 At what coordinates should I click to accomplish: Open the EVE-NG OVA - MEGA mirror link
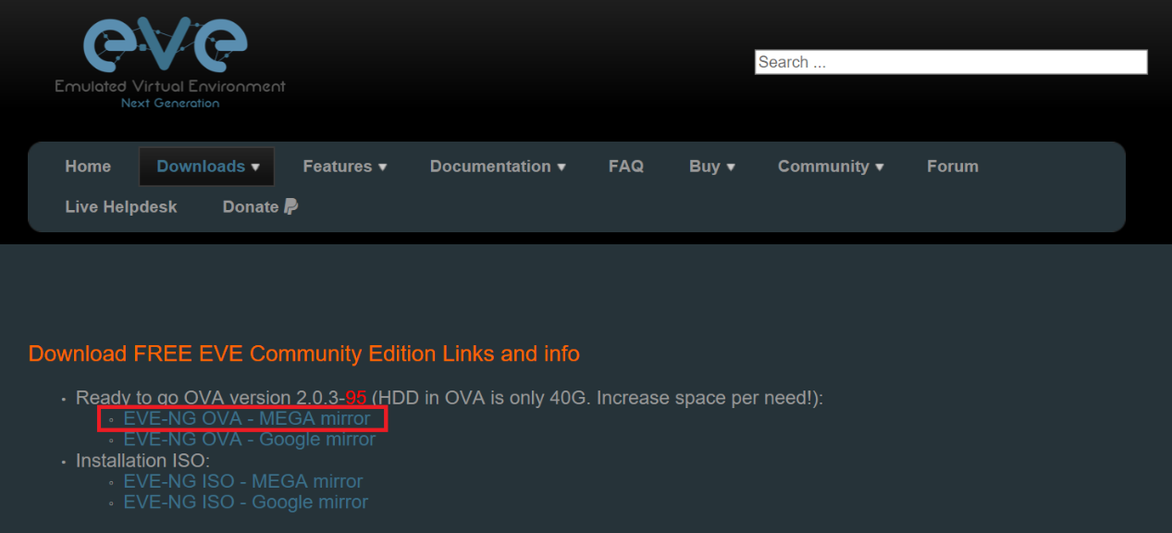[x=247, y=419]
